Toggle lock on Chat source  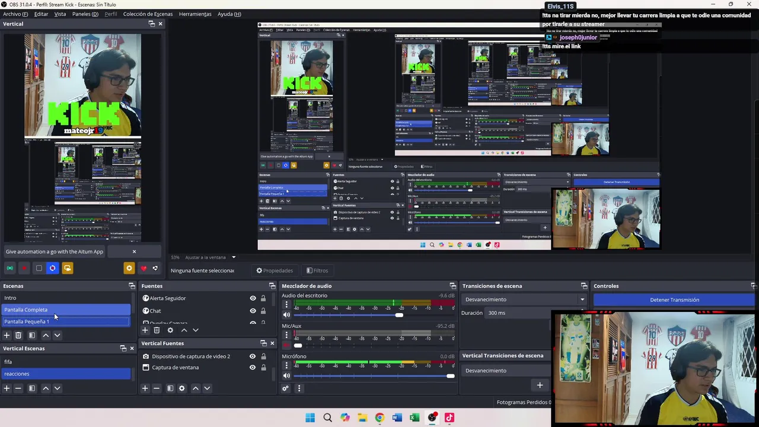(263, 311)
